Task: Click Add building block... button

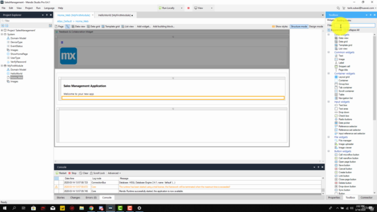Action: (164, 26)
